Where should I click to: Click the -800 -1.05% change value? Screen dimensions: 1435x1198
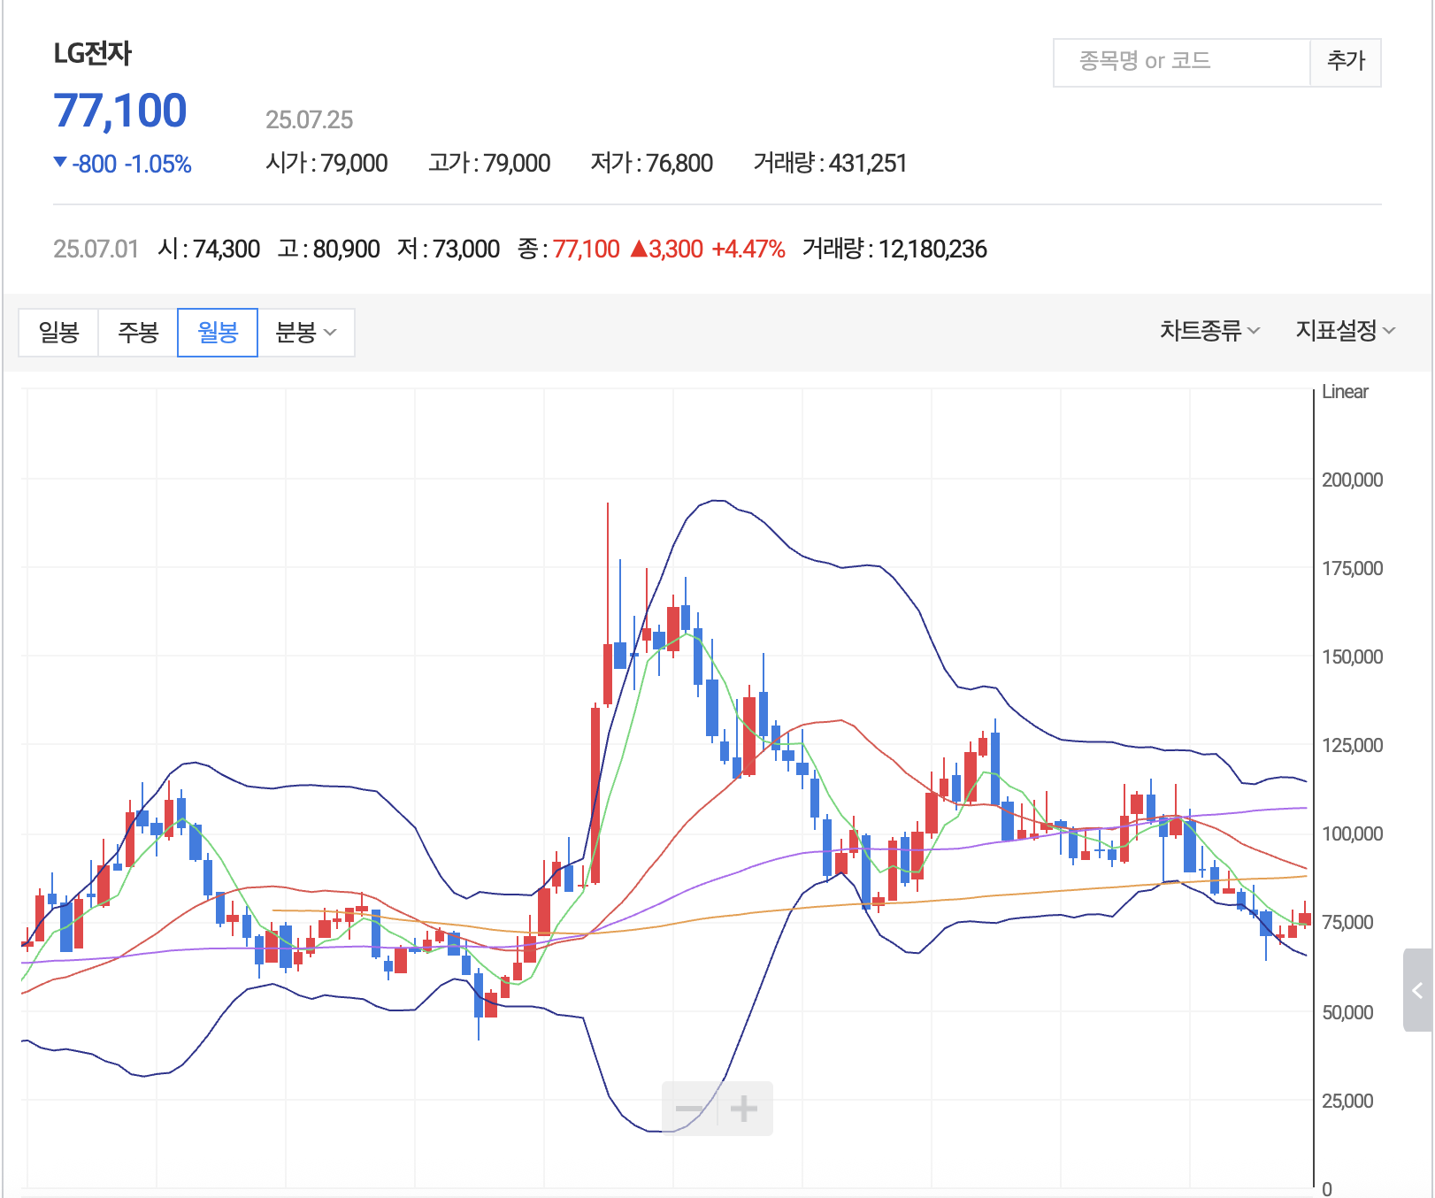click(123, 165)
